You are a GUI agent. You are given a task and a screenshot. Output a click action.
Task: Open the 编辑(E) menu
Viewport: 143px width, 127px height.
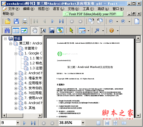click(29, 9)
